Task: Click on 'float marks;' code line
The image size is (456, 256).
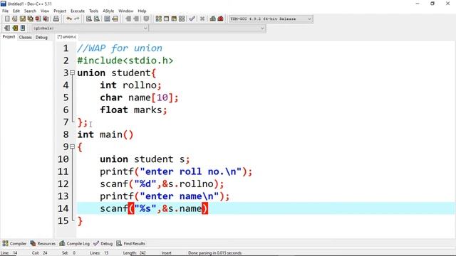Action: (133, 110)
